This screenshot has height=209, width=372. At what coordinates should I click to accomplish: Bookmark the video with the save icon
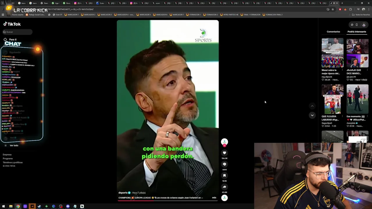(224, 175)
